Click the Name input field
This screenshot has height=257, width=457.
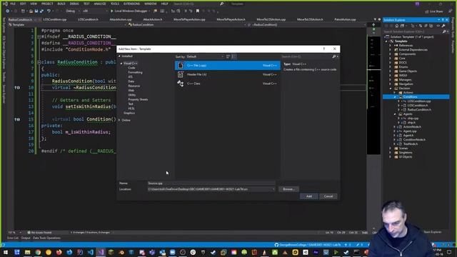[211, 183]
